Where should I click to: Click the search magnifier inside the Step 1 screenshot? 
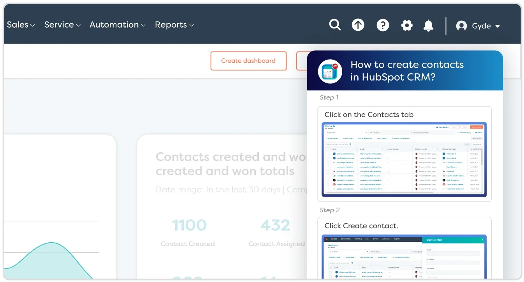point(350,144)
